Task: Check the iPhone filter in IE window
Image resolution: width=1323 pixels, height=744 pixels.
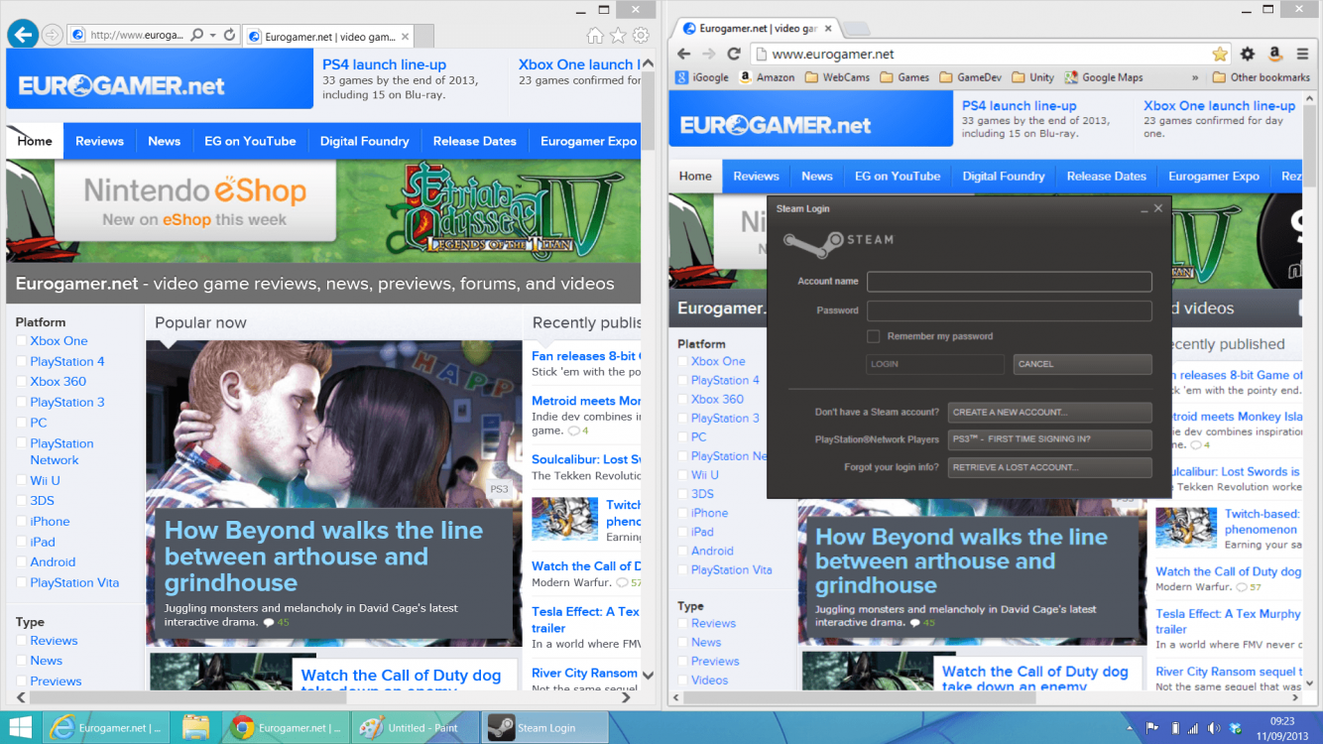Action: click(22, 522)
